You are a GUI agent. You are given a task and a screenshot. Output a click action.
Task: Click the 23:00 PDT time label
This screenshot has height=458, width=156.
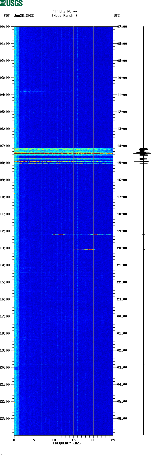click(5, 419)
